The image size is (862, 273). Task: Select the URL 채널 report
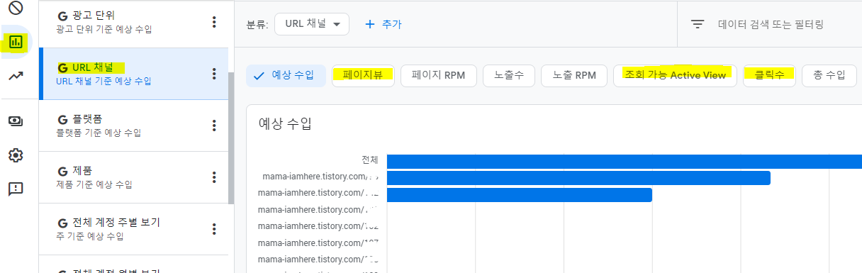tap(133, 74)
